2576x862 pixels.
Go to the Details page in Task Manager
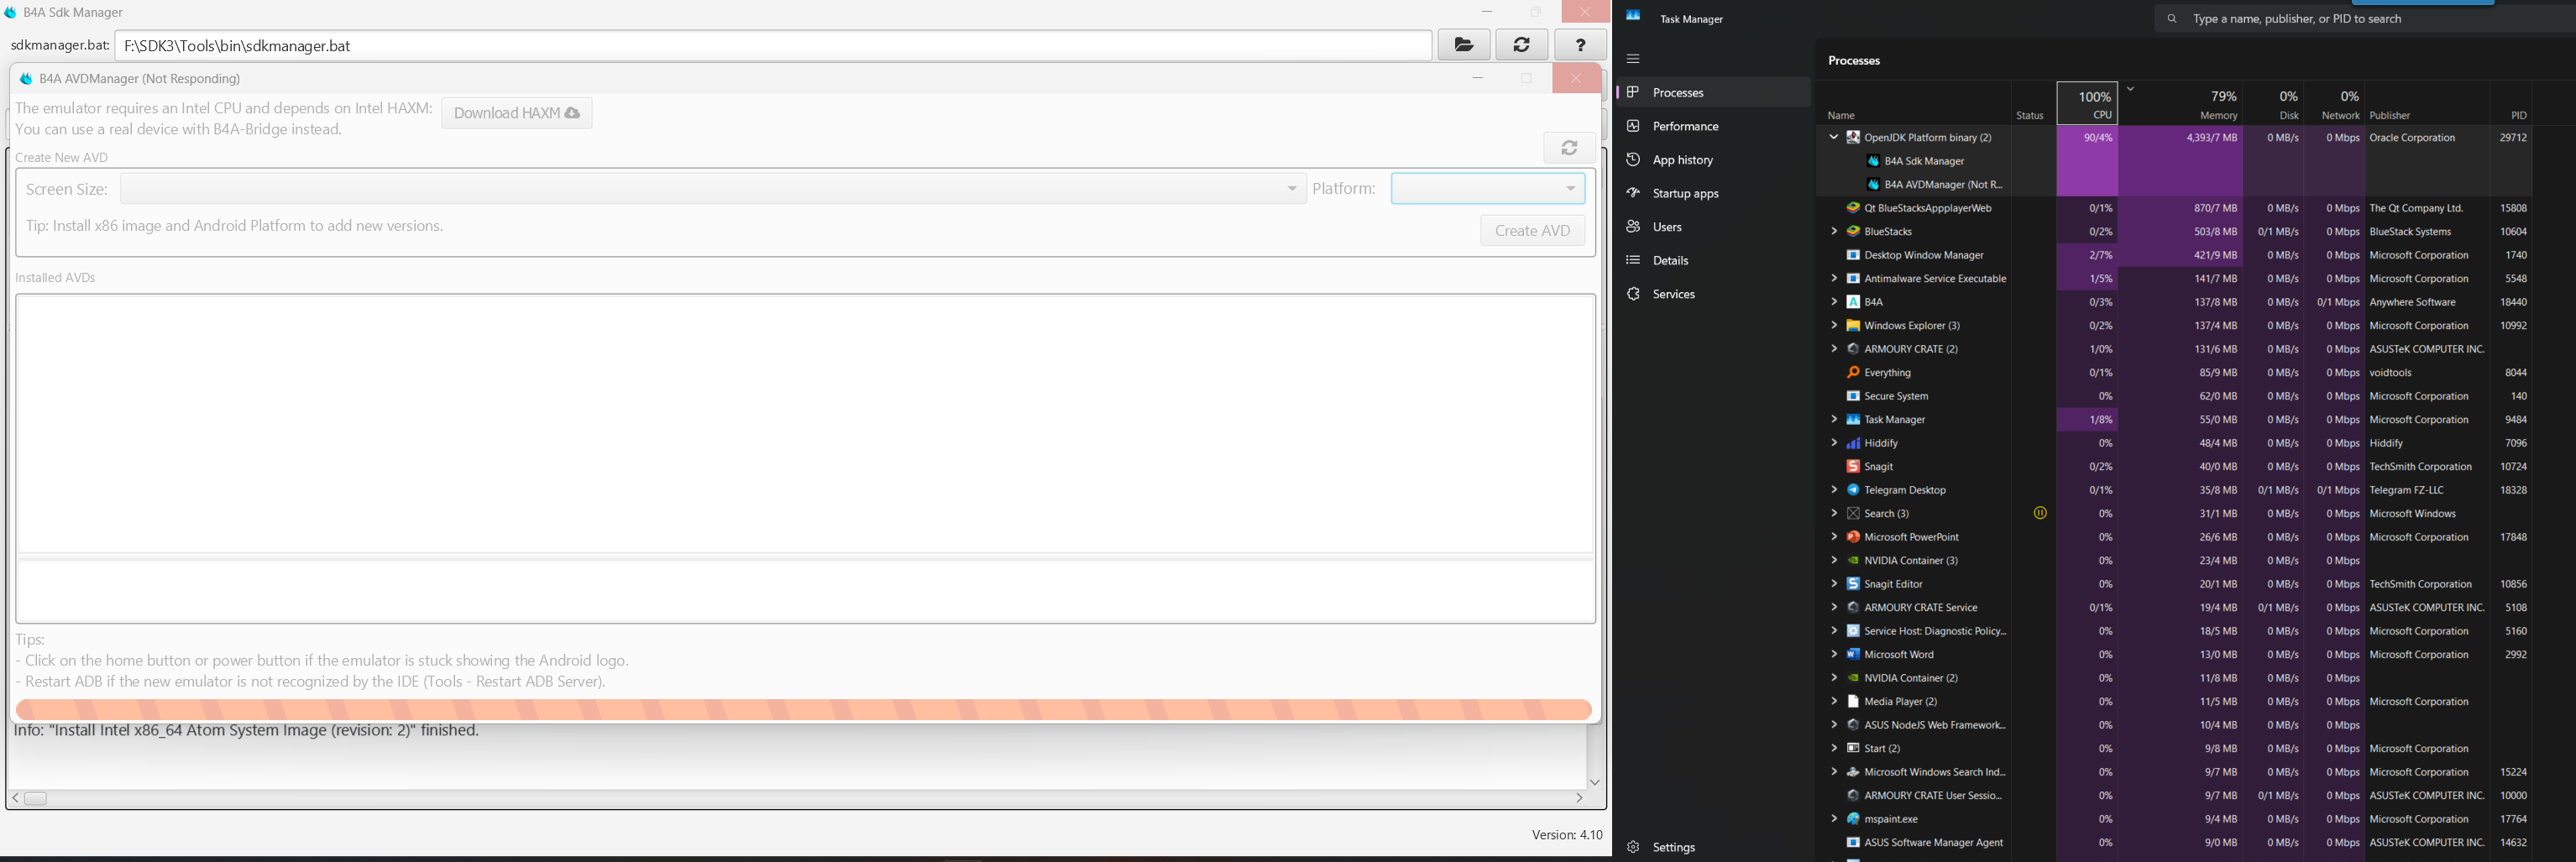point(1713,260)
